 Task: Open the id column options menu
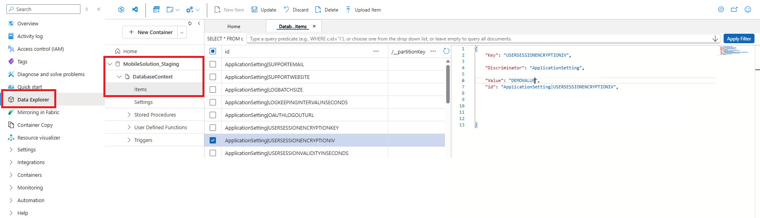pos(376,51)
